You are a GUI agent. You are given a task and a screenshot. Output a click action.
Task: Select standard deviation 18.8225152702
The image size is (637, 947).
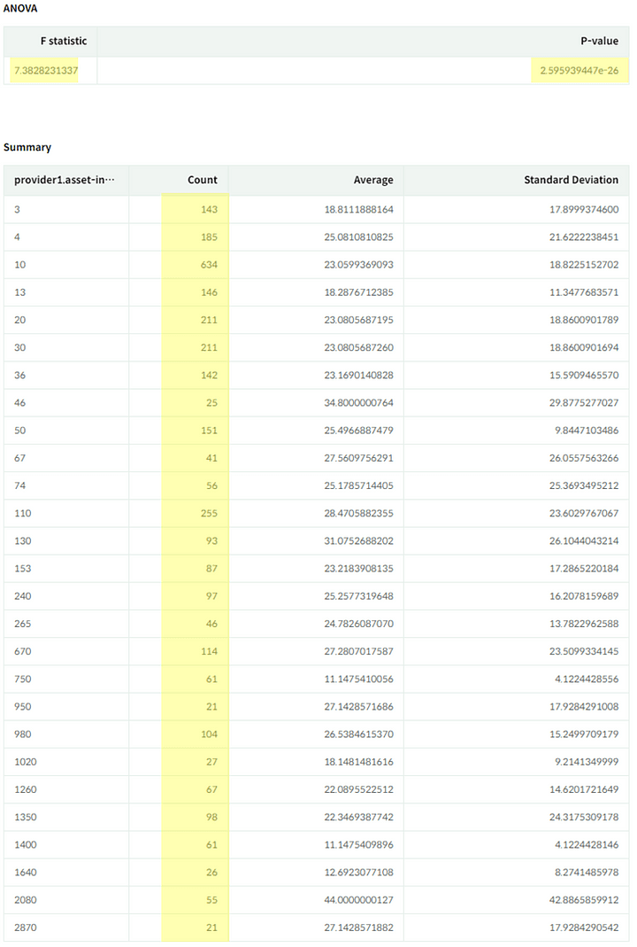tap(583, 265)
